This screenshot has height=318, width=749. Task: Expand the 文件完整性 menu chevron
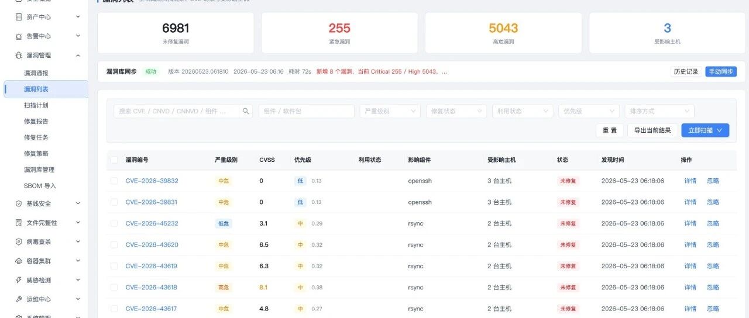pyautogui.click(x=78, y=223)
